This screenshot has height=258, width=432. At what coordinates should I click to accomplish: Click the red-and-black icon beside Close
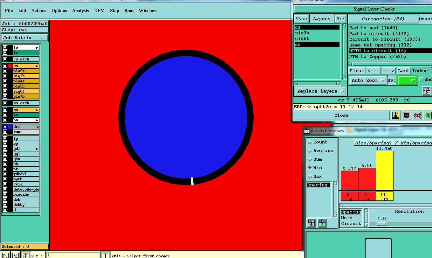pos(407,115)
